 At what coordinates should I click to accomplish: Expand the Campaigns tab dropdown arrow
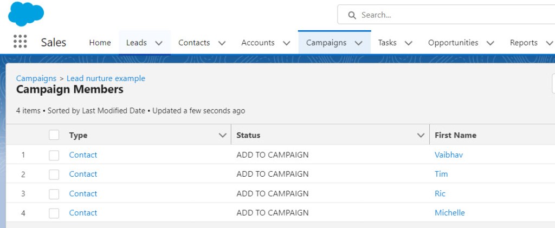coord(358,43)
